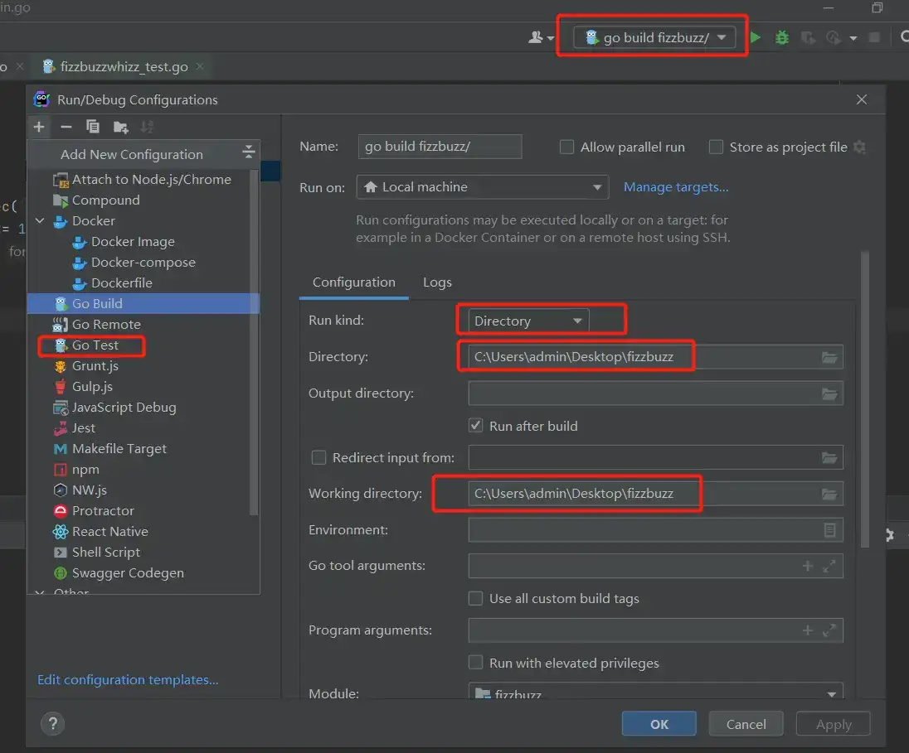Add Program arguments macro with plus
Image resolution: width=909 pixels, height=753 pixels.
(808, 630)
